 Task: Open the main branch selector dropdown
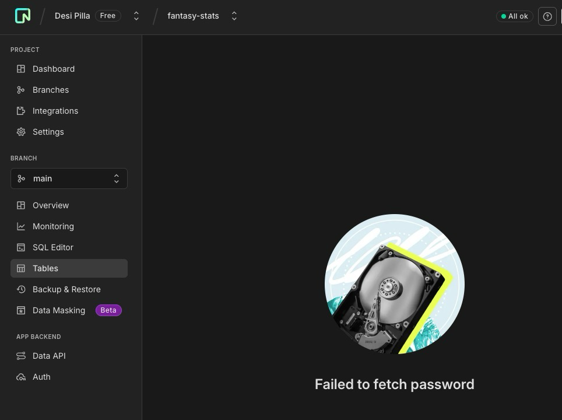69,178
